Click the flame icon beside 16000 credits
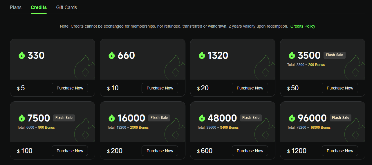The height and width of the screenshot is (165, 372). tap(112, 118)
